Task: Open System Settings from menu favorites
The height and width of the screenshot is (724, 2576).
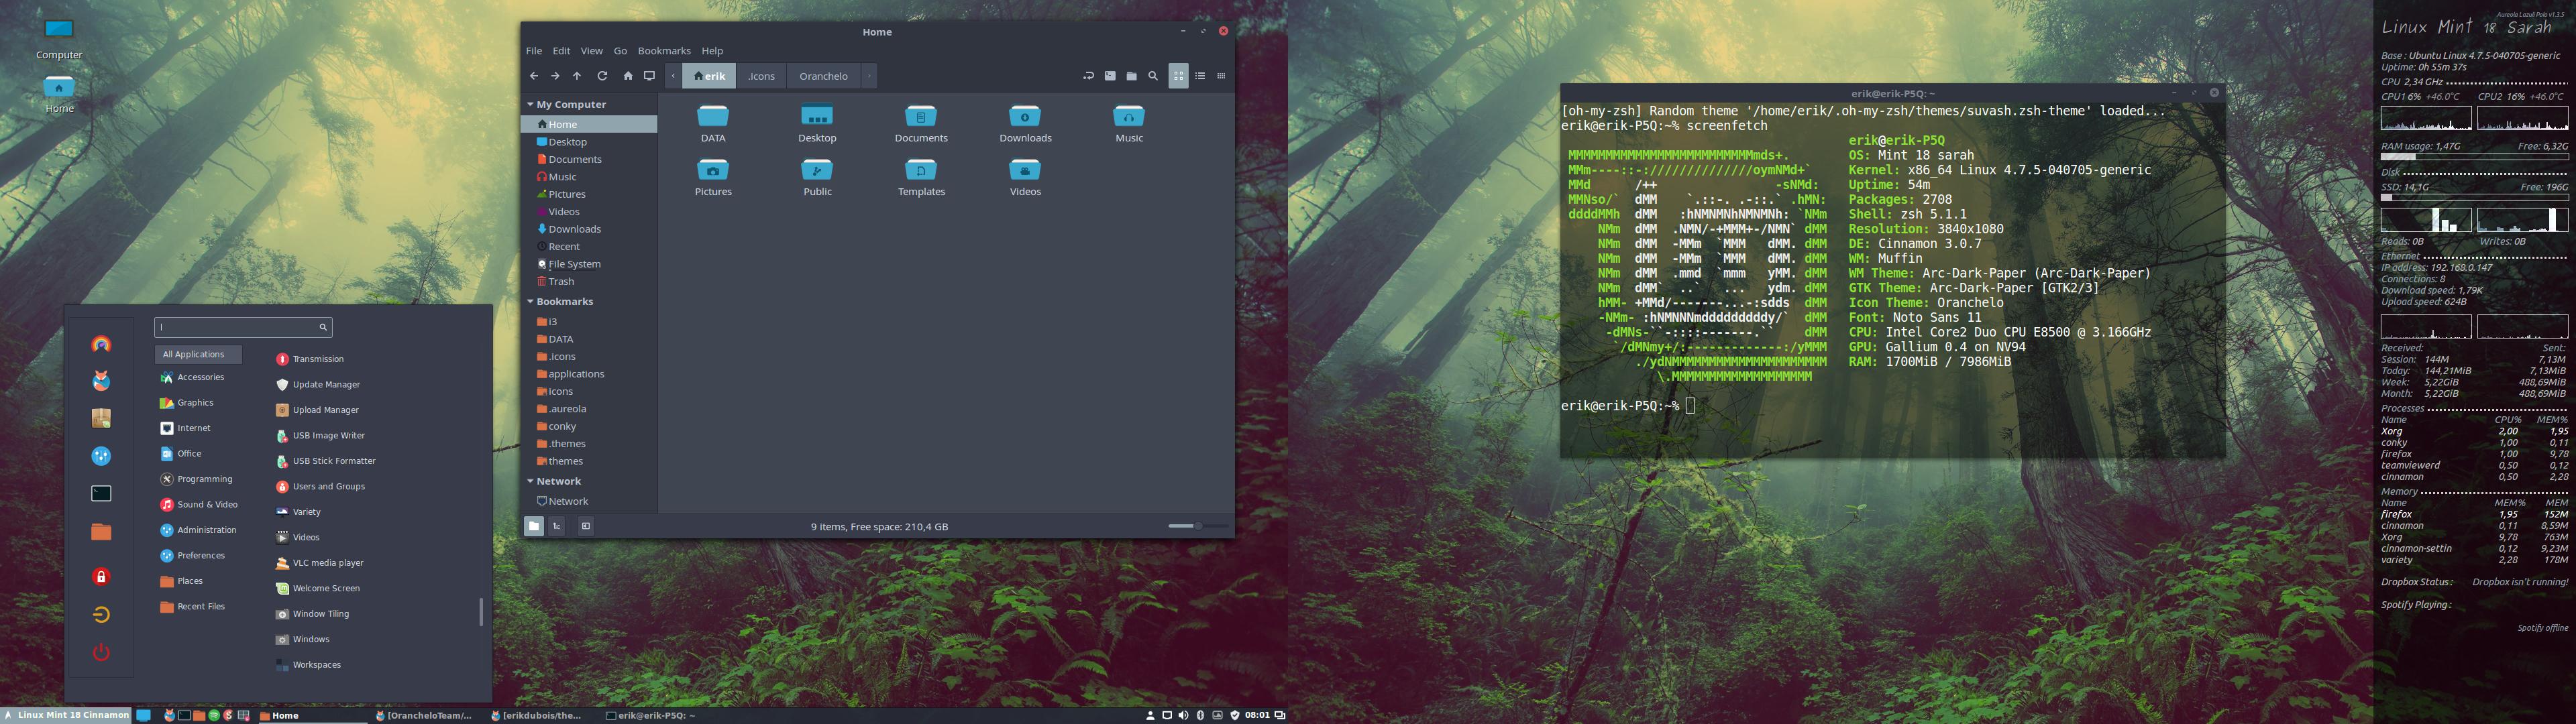Action: point(101,456)
